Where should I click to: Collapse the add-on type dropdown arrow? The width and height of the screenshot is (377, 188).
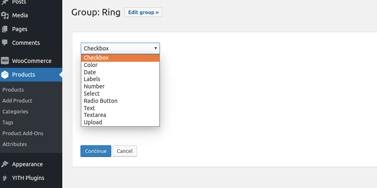(x=155, y=48)
